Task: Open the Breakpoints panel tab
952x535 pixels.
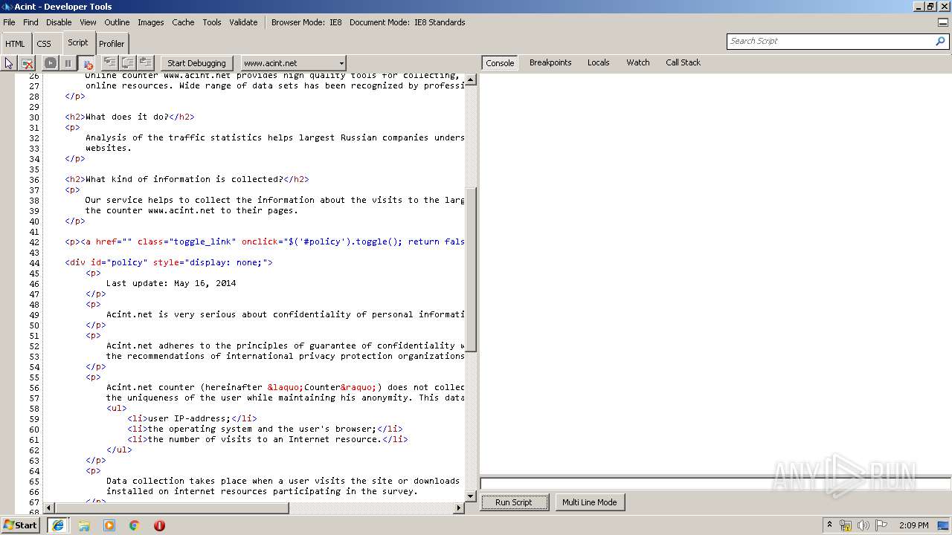Action: (550, 62)
